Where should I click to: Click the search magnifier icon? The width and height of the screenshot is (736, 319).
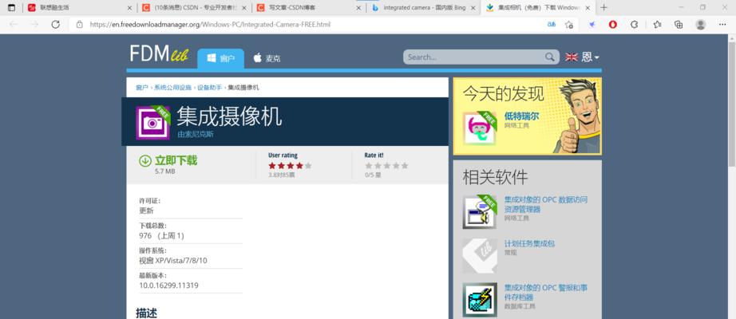pos(550,57)
